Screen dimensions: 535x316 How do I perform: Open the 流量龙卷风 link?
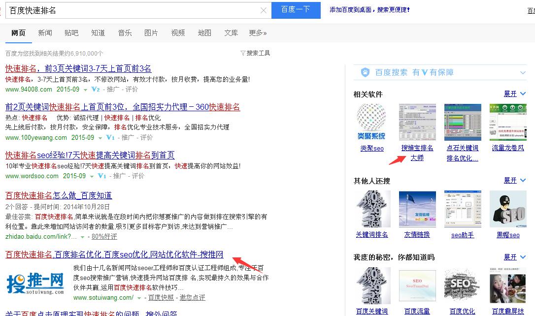pos(508,148)
